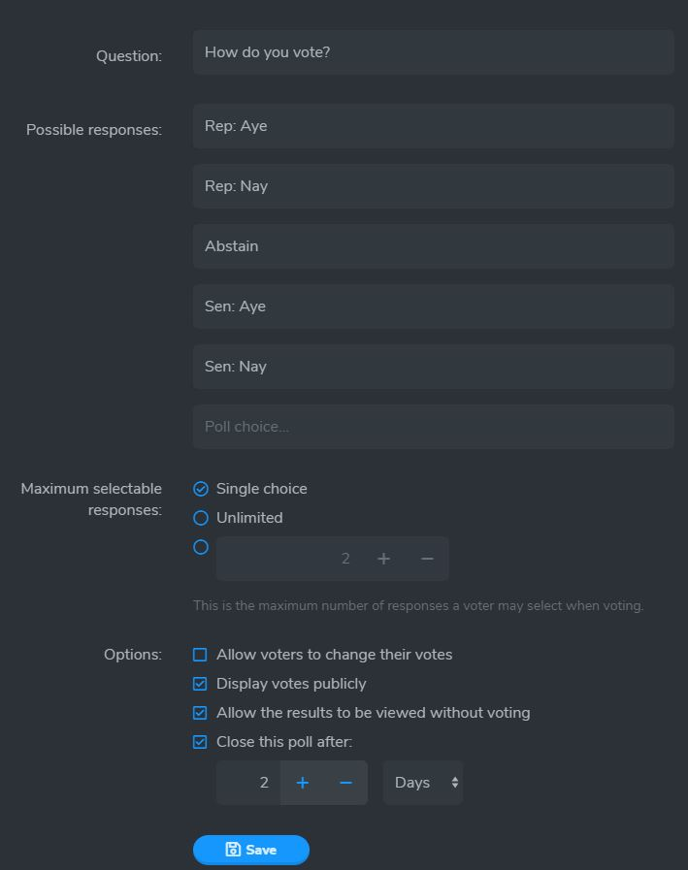The height and width of the screenshot is (870, 688).
Task: Click the empty 'Poll choice...' field
Action: tap(433, 427)
